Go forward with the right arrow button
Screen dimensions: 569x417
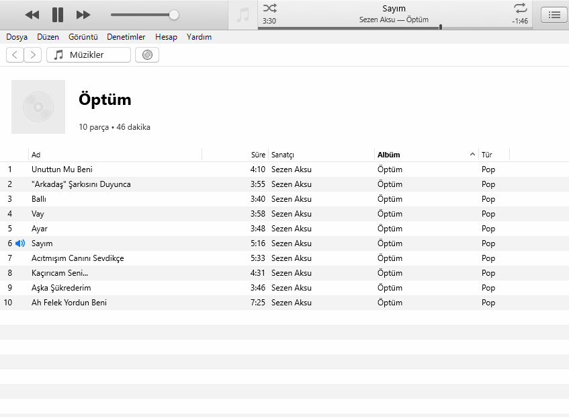(33, 55)
